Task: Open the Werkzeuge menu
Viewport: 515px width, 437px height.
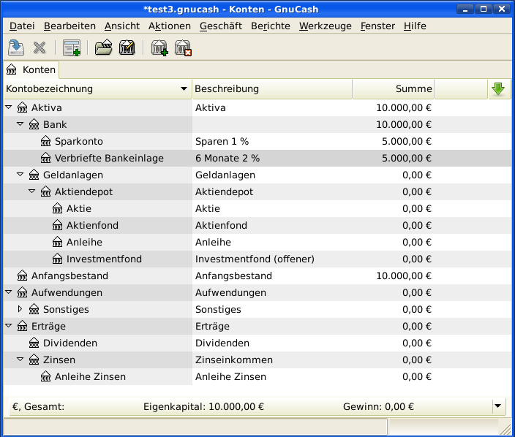Action: [325, 26]
